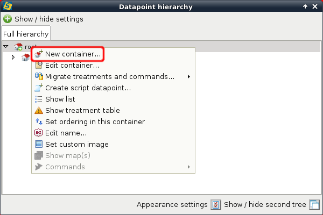323x215 pixels.
Task: Click the New container icon in menu
Action: (39, 54)
